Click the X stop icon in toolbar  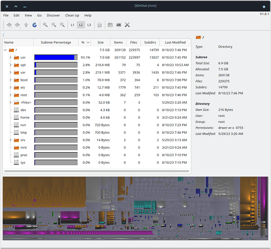tap(127, 25)
